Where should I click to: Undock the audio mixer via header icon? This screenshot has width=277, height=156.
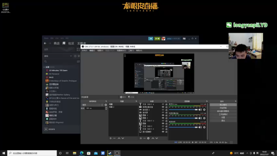coord(207,101)
